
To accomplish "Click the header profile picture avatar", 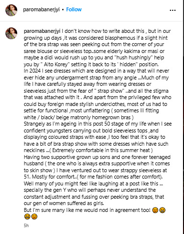I will 11,10.
